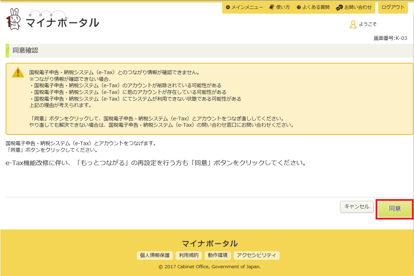Open お問い合わせ contact page

coord(354,7)
